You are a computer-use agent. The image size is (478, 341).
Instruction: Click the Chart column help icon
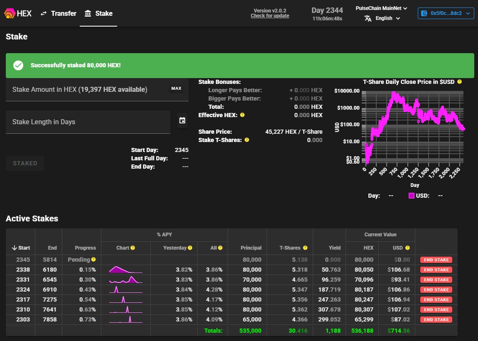pyautogui.click(x=132, y=248)
